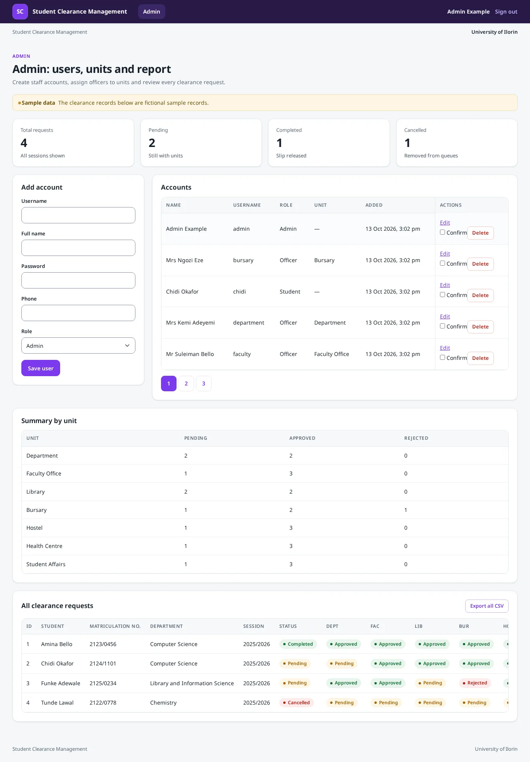Edit the Admin Example account
Viewport: 530px width, 762px height.
coord(445,223)
